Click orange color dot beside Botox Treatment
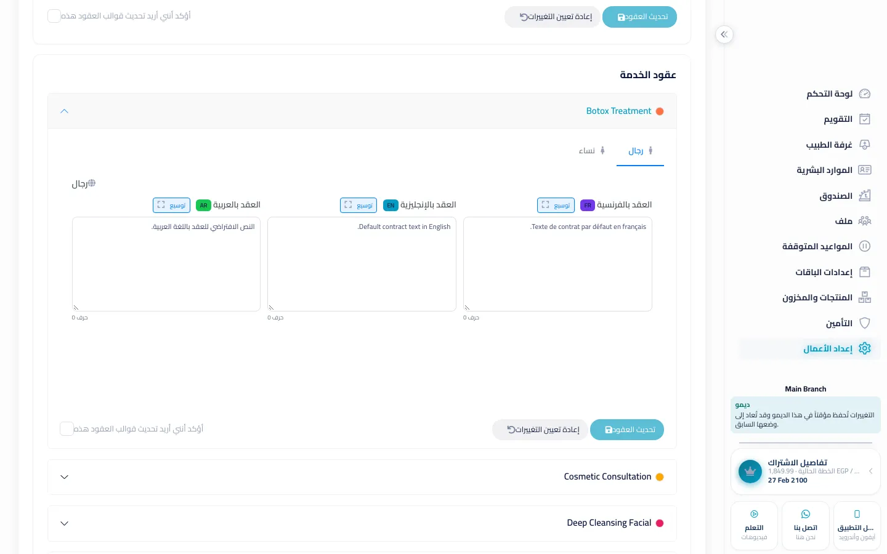 pyautogui.click(x=660, y=111)
